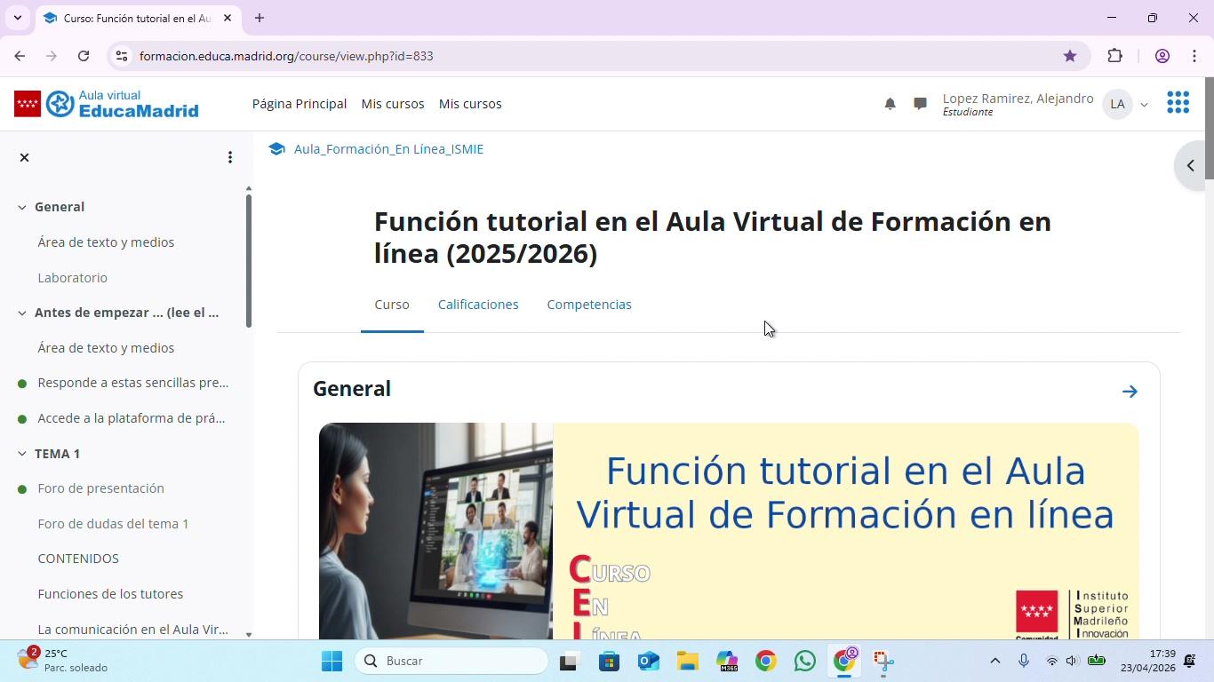Open the browser extensions puzzle icon
Viewport: 1214px width, 682px height.
click(x=1114, y=56)
